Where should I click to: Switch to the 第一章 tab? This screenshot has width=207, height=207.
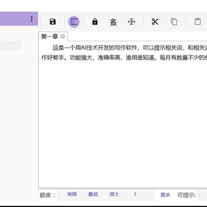click(x=49, y=36)
